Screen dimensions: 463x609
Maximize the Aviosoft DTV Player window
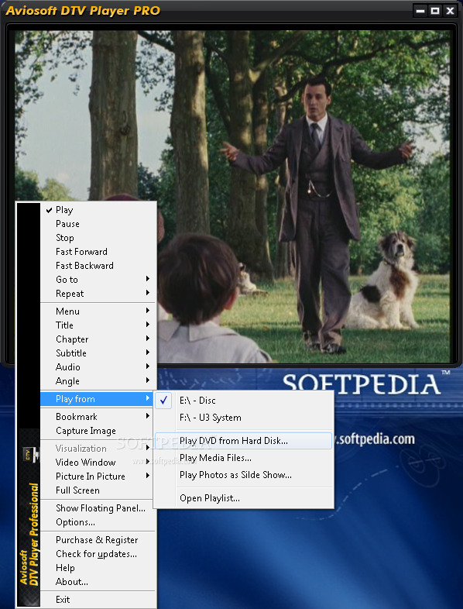[435, 11]
